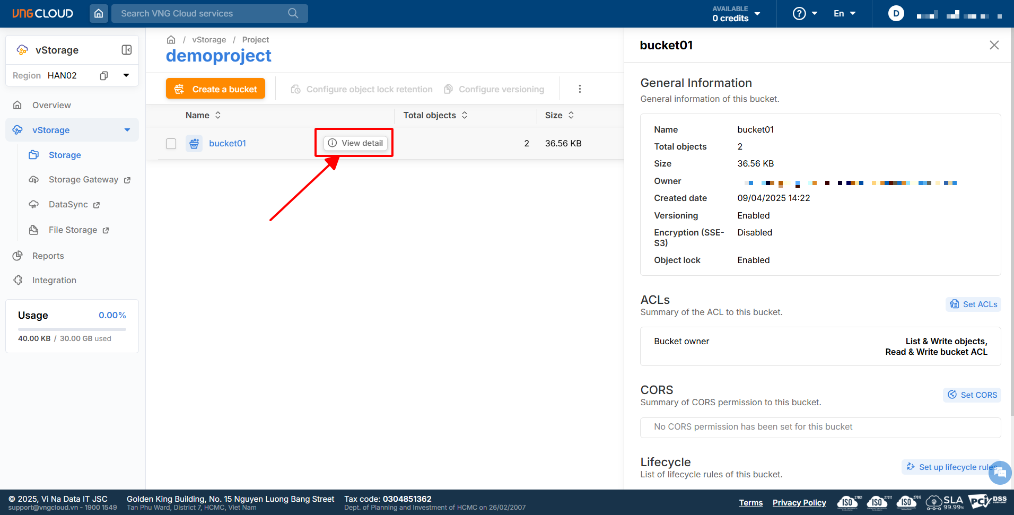Click the Create a bucket button
This screenshot has width=1014, height=515.
(215, 89)
